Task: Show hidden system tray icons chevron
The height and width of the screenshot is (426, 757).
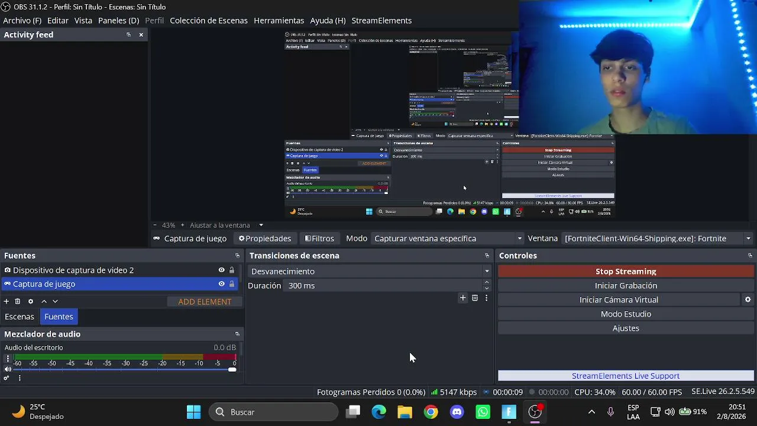Action: (591, 412)
